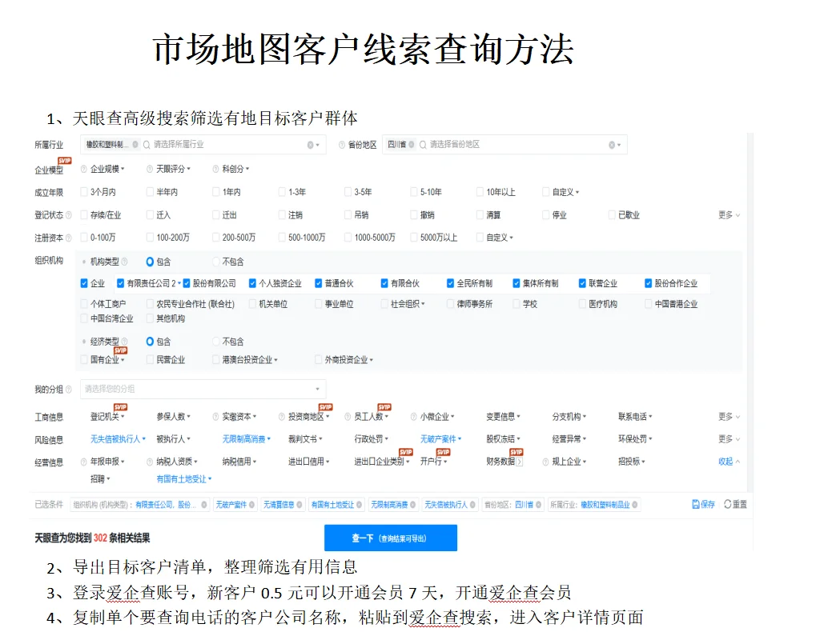Viewport: 816px width, 636px height.
Task: Remove 组织机构 (机构类型) selected condition
Action: (x=204, y=505)
